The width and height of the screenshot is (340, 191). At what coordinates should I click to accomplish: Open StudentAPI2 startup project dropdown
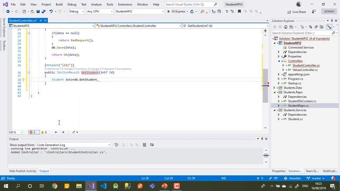pos(140,12)
